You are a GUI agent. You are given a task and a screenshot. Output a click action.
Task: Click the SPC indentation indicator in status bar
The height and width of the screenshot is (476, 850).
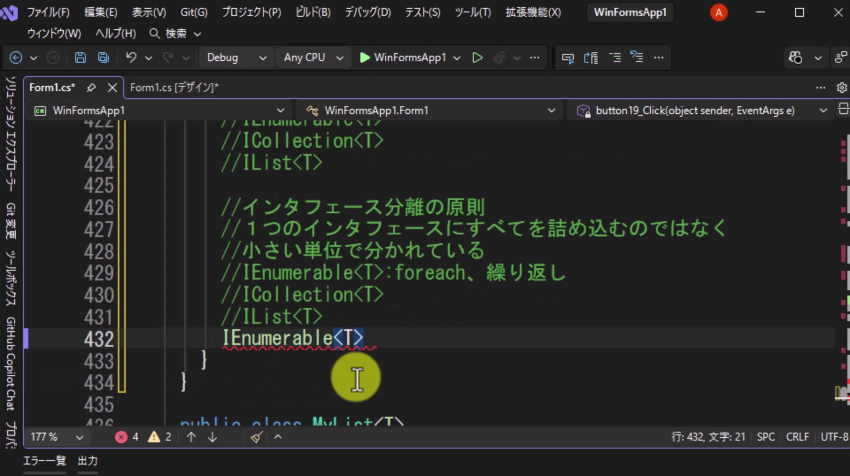[766, 437]
